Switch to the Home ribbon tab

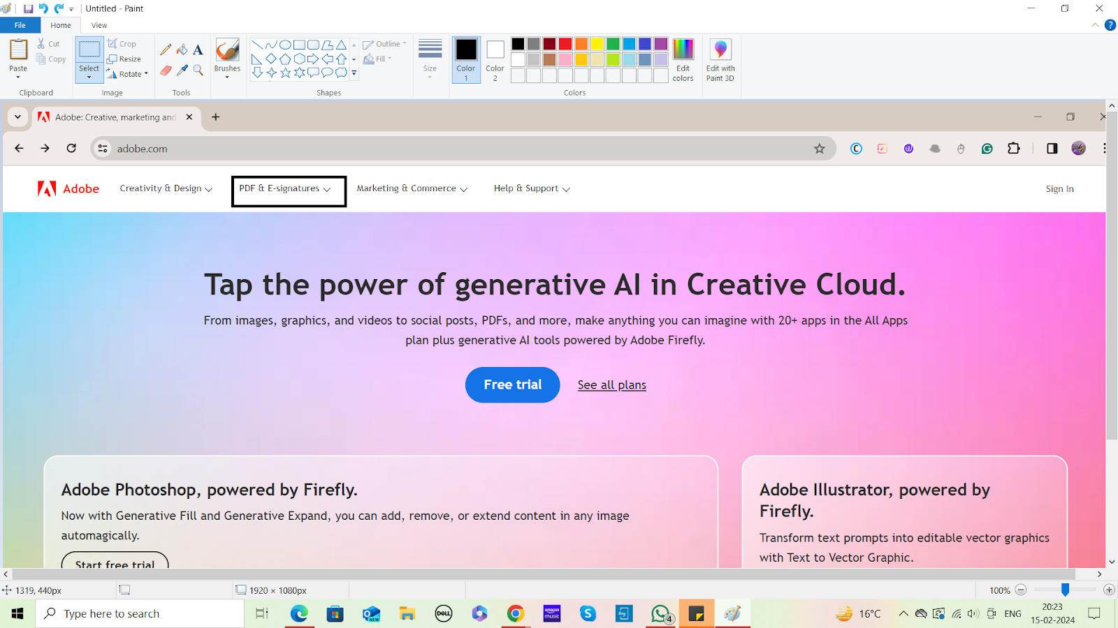61,25
